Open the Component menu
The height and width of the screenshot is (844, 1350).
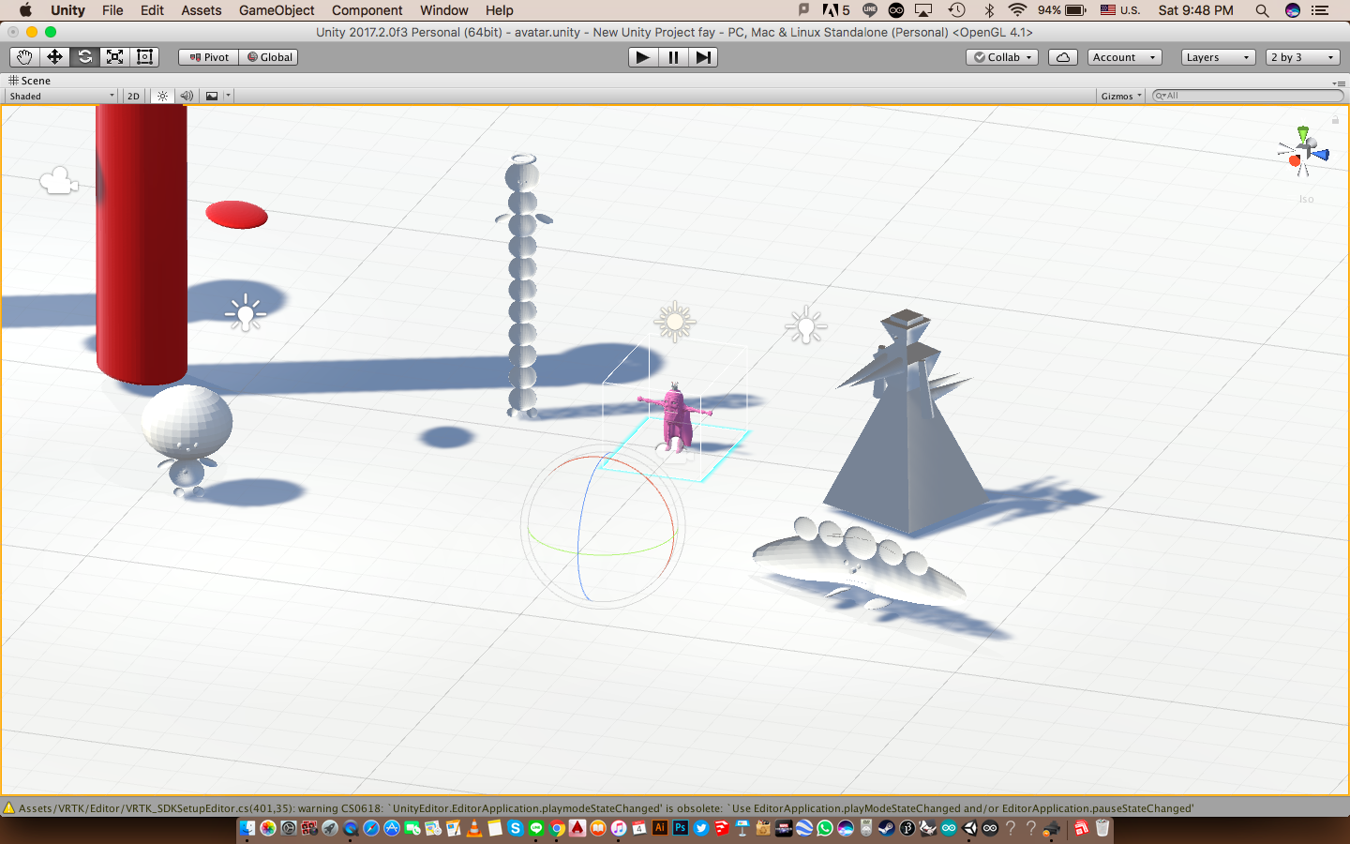click(x=367, y=10)
